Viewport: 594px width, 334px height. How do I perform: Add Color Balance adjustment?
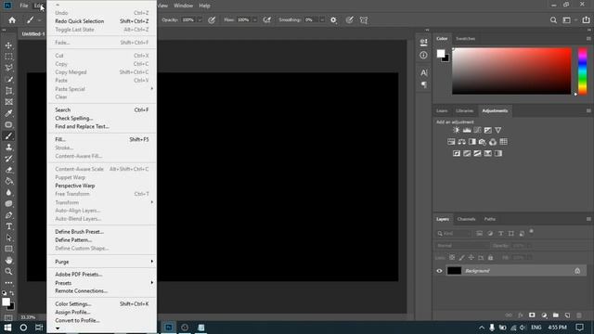click(461, 142)
